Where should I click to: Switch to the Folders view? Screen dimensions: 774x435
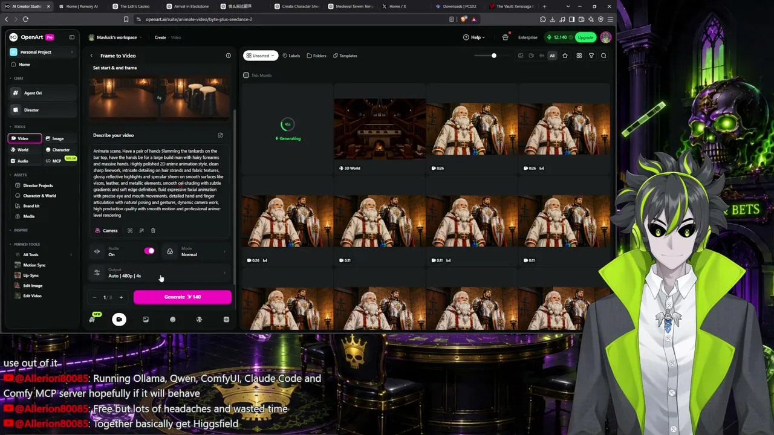click(x=316, y=56)
